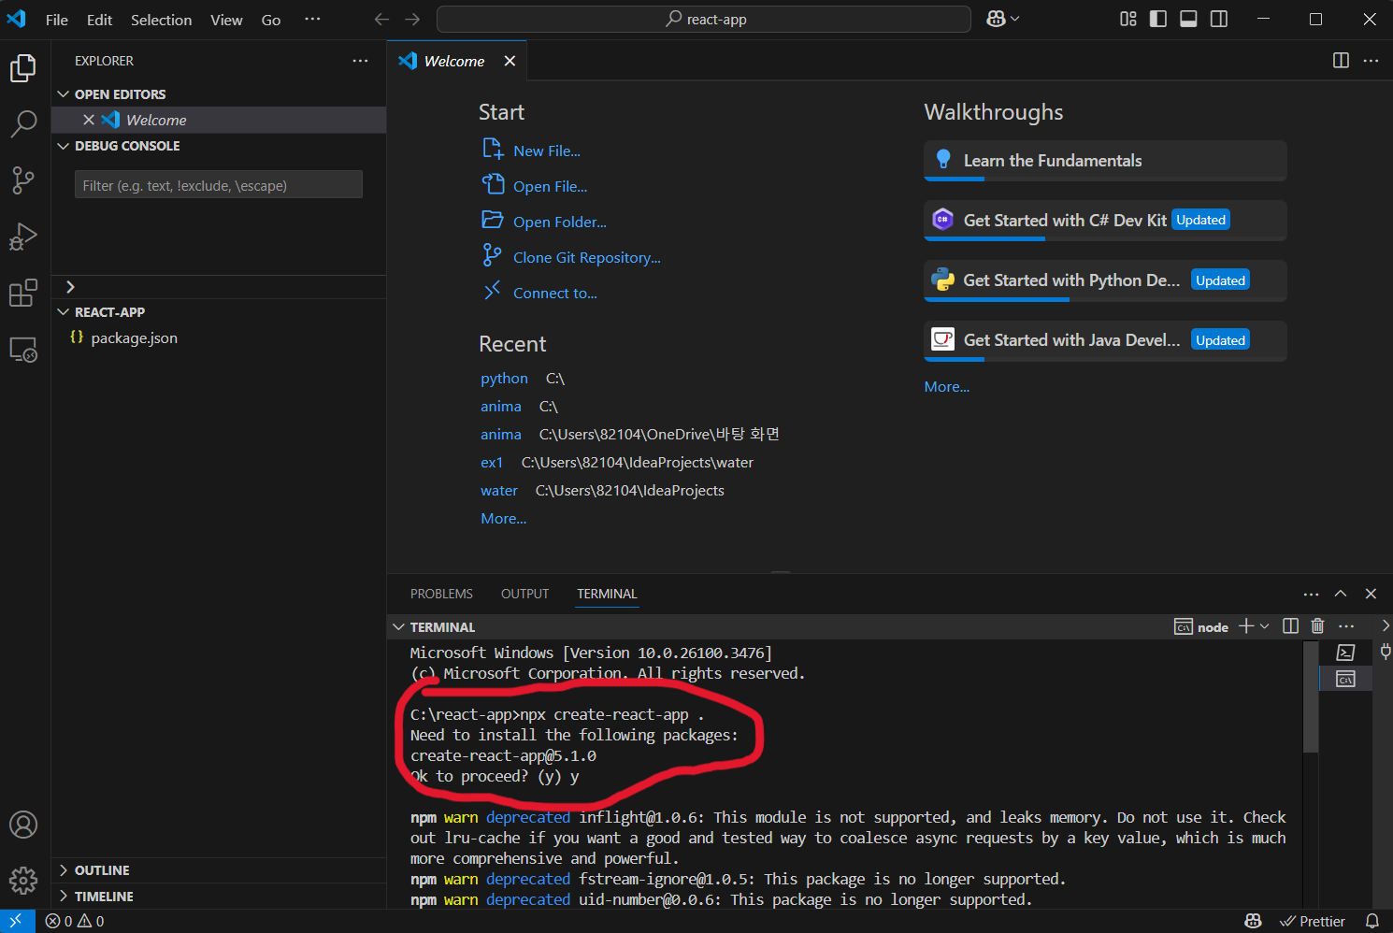Screen dimensions: 1393x933
Task: Split the terminal pane
Action: coord(1290,626)
